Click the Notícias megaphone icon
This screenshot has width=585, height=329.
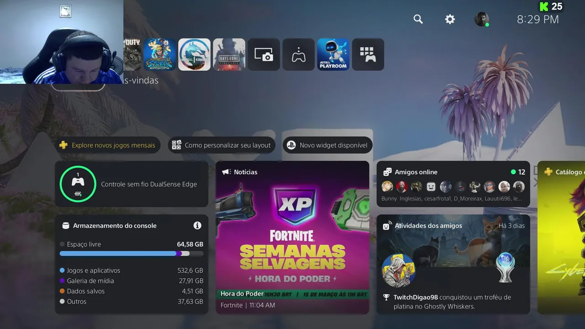(x=226, y=172)
